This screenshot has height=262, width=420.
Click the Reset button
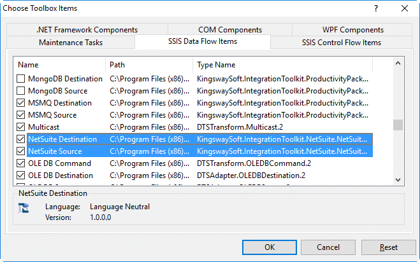[388, 247]
